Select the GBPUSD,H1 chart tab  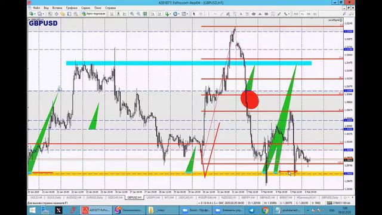(x=134, y=198)
